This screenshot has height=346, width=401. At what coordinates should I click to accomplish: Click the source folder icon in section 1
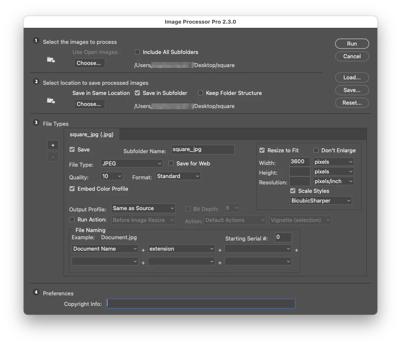(x=51, y=60)
